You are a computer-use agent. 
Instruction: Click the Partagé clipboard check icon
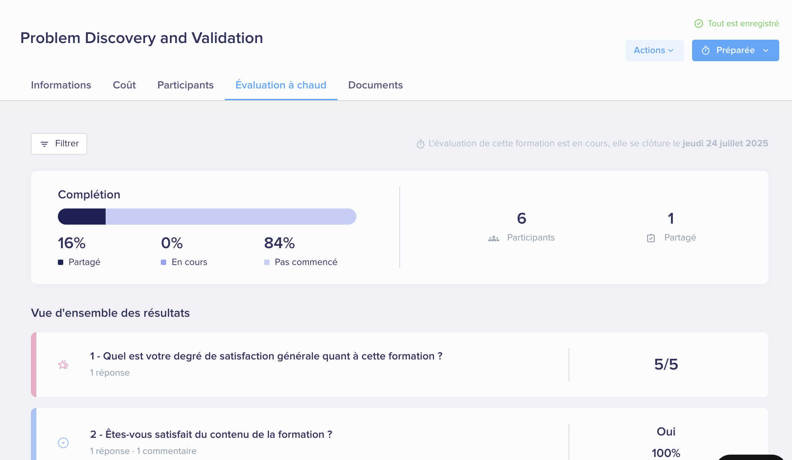[x=651, y=238]
